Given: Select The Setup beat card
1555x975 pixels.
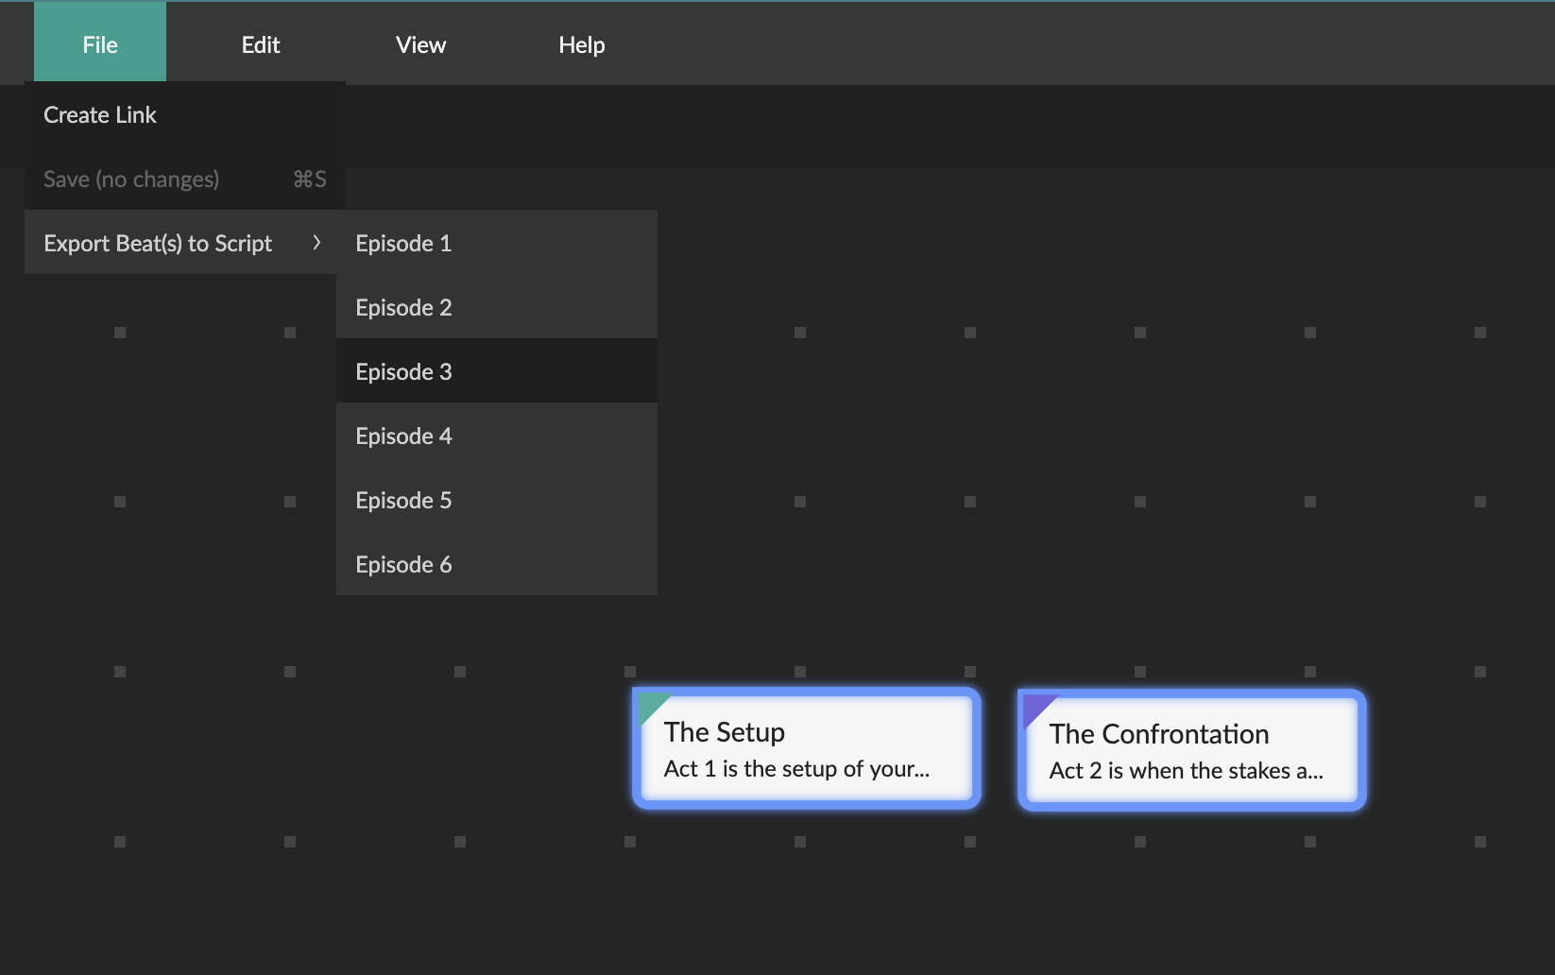Looking at the screenshot, I should 807,748.
